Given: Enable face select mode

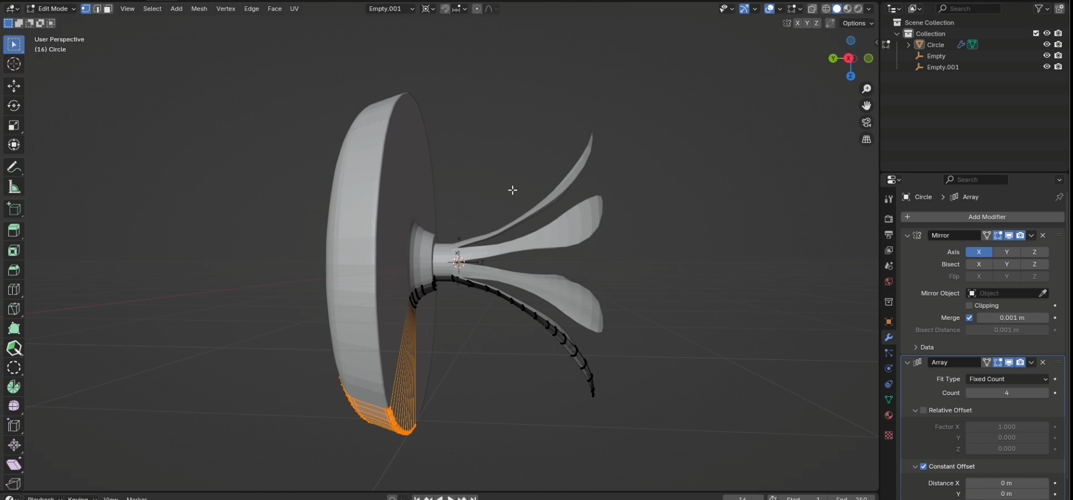Looking at the screenshot, I should point(107,9).
